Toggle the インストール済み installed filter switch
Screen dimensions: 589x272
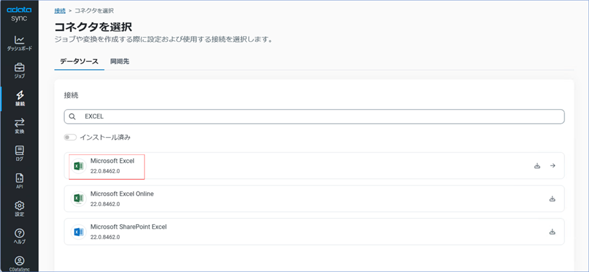71,138
